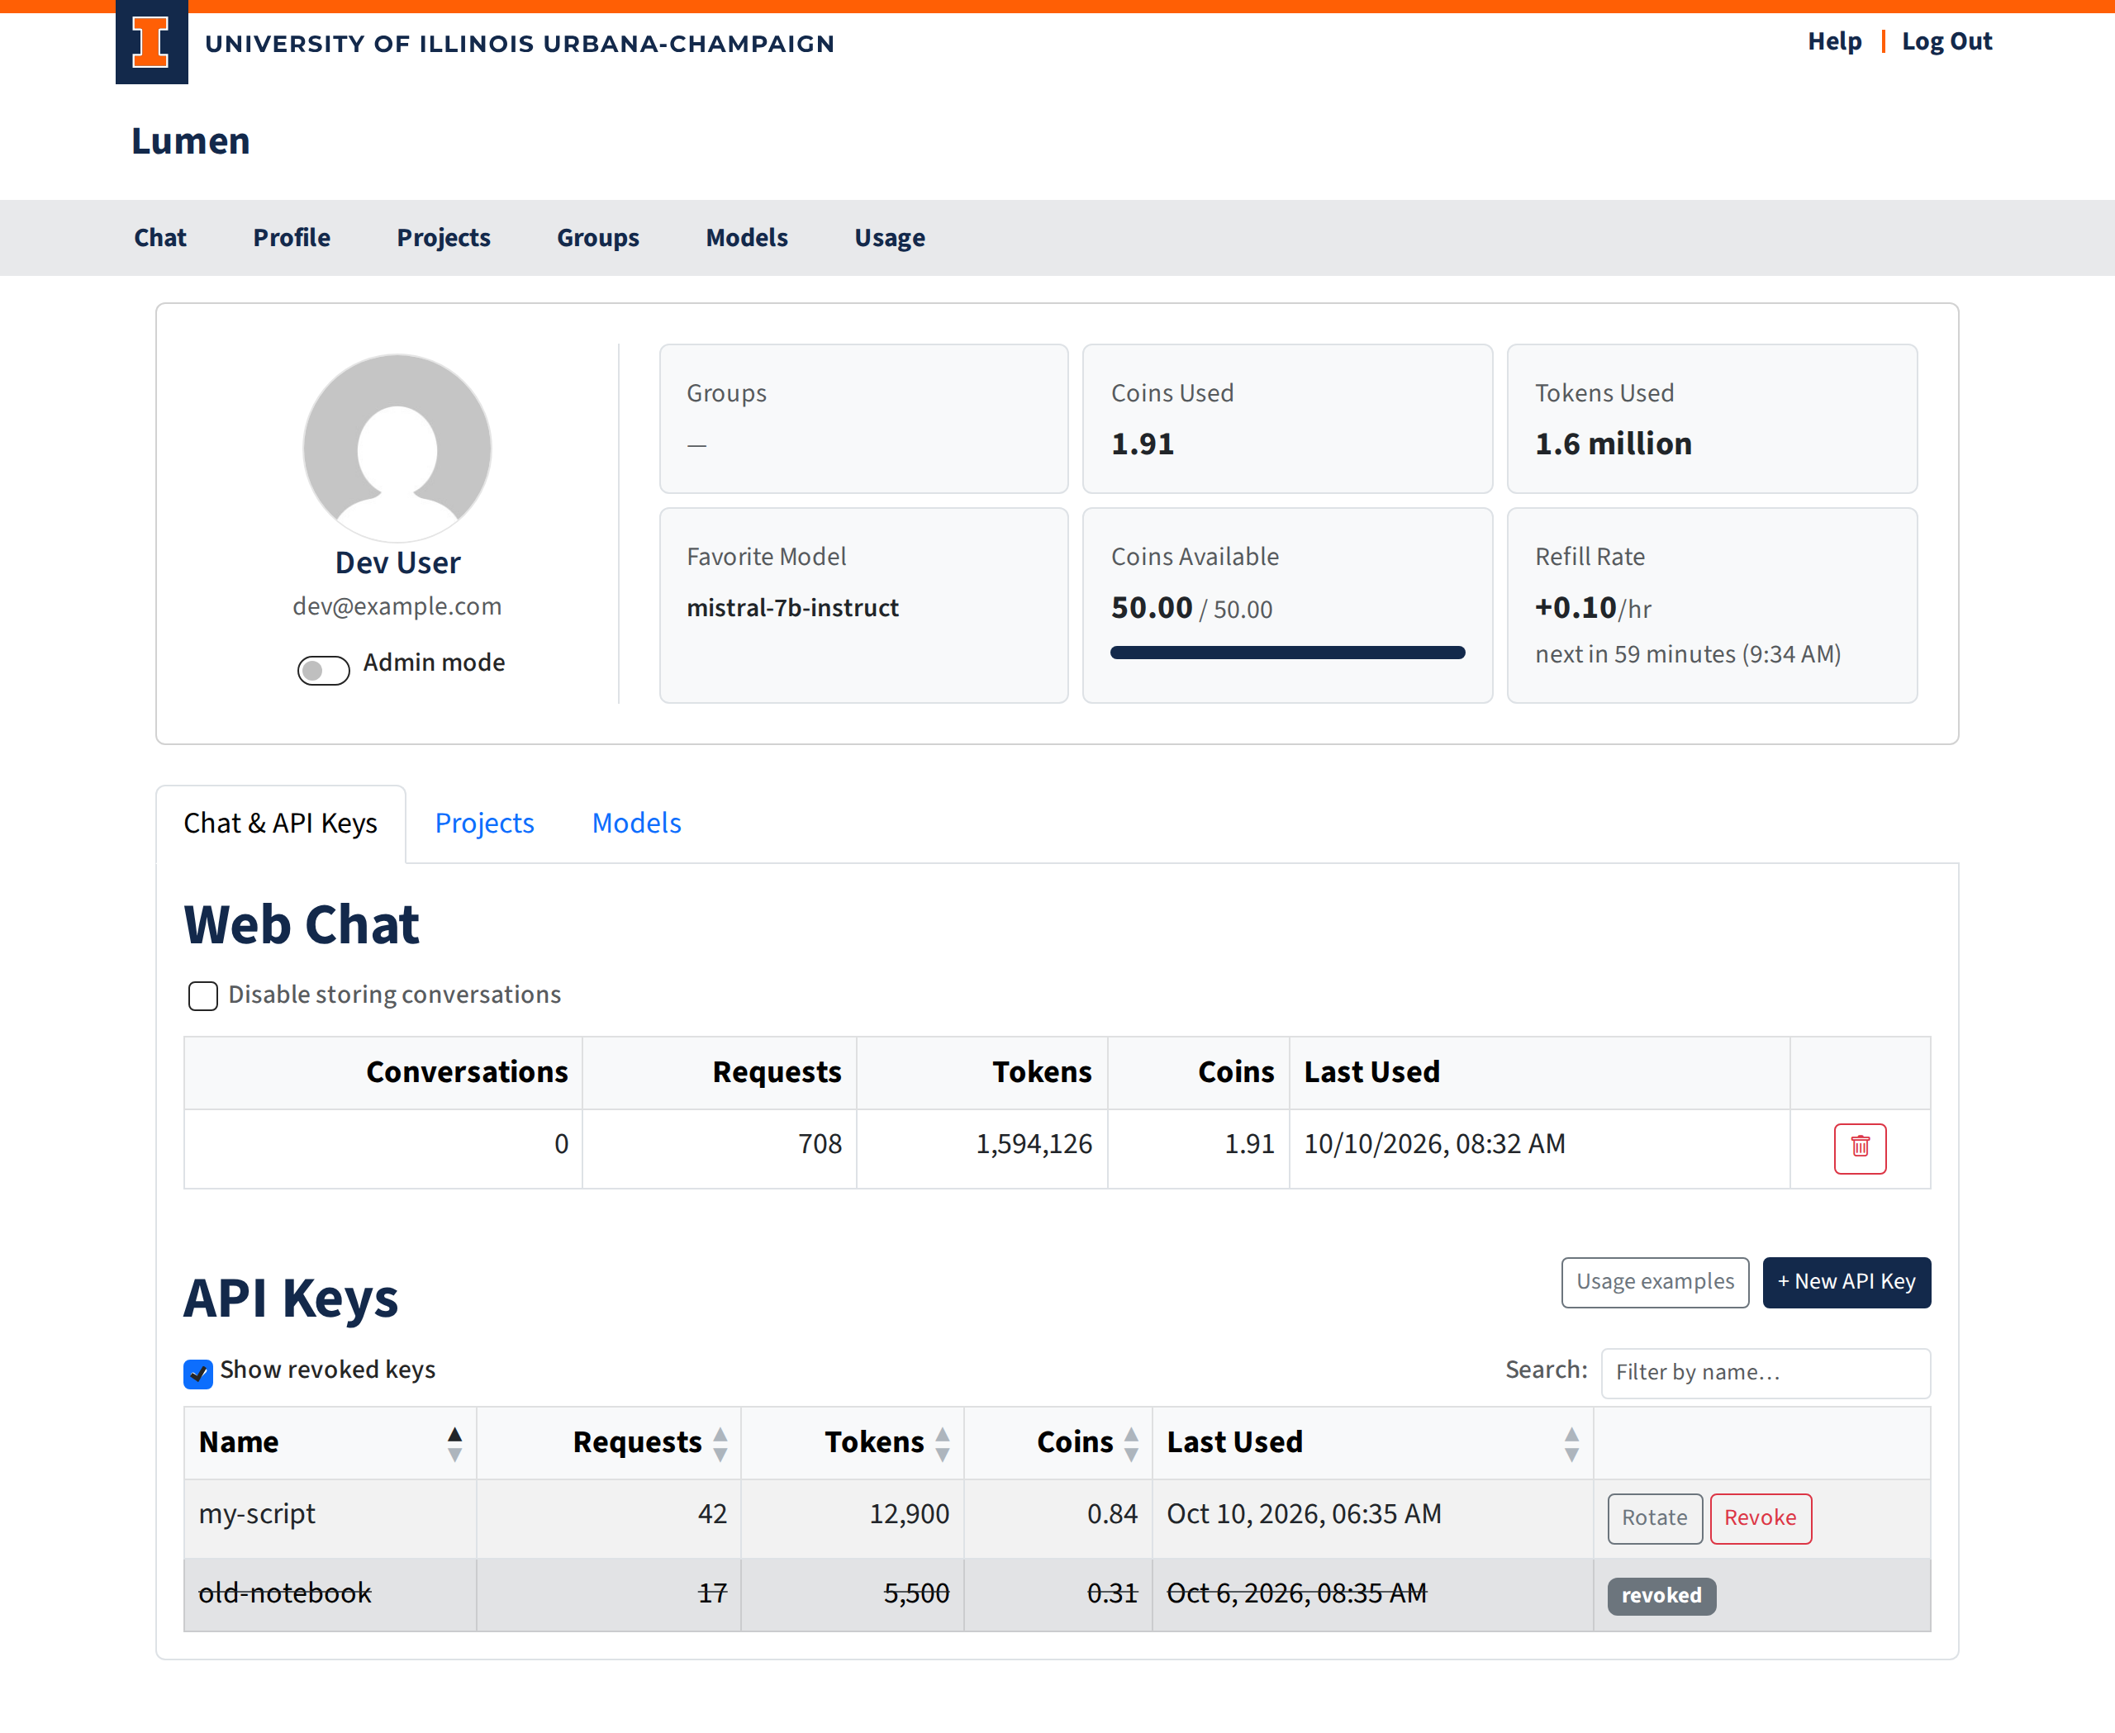
Task: Sort API keys by Coins column arrows
Action: point(1131,1444)
